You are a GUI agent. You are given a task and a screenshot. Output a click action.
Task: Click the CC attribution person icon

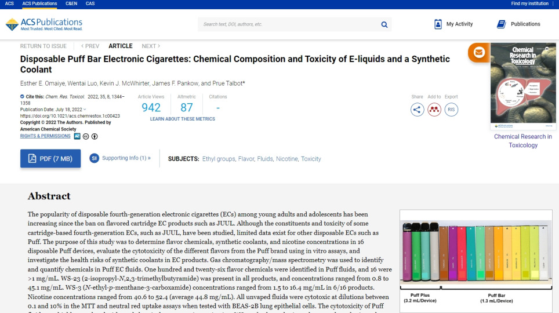click(95, 137)
